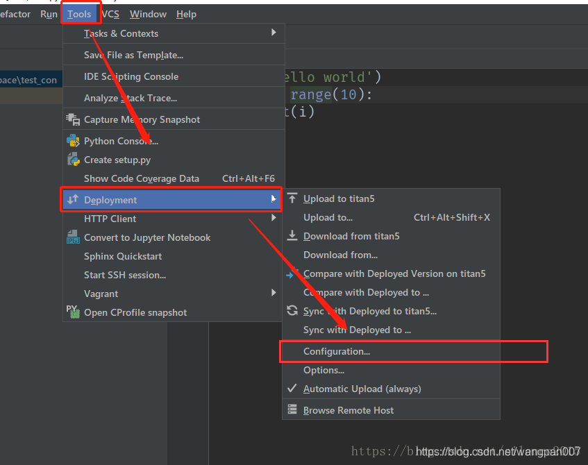588x465 pixels.
Task: Open the VCS menu
Action: pyautogui.click(x=110, y=15)
